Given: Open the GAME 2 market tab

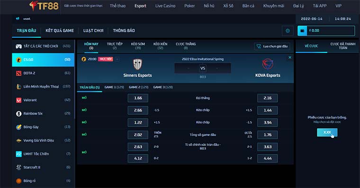Looking at the screenshot, I should click(x=138, y=87).
